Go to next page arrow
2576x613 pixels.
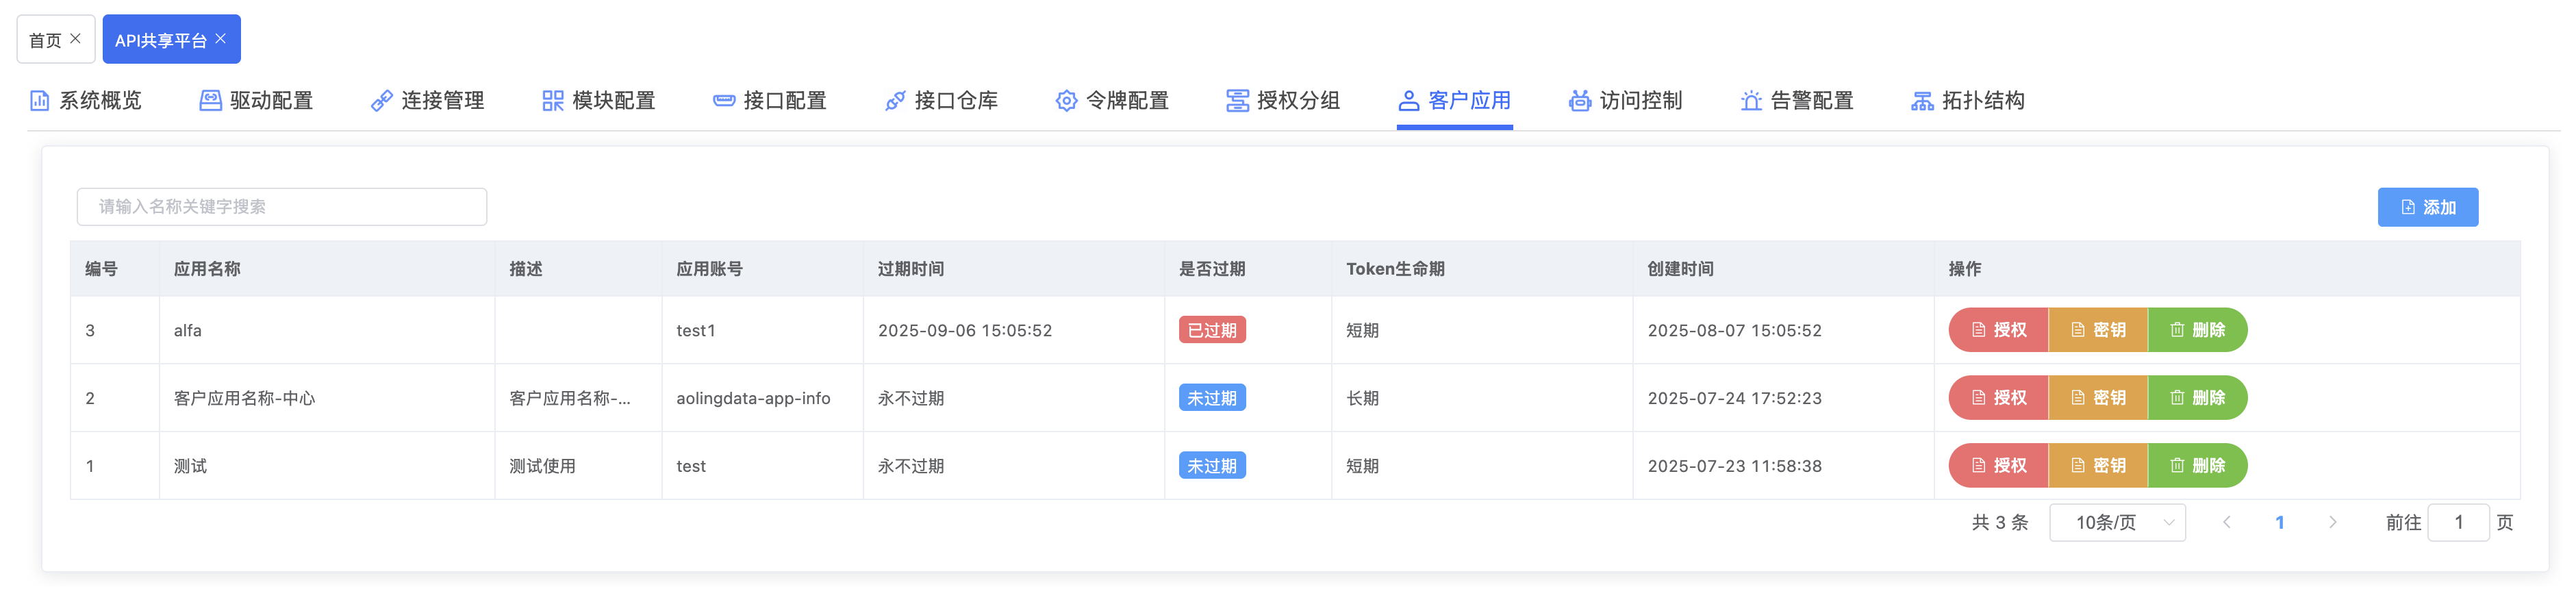(x=2332, y=523)
